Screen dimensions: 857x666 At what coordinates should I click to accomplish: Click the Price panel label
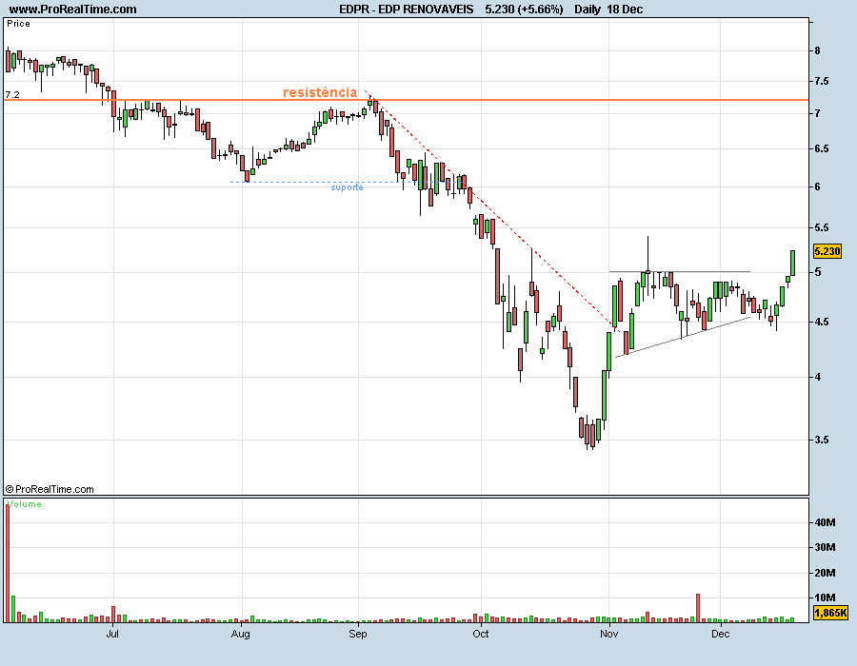tap(19, 24)
